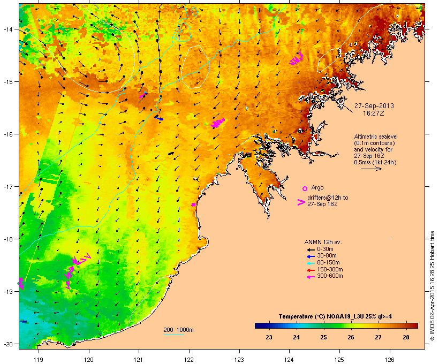Click the longitude axis label '119'

pos(39,360)
